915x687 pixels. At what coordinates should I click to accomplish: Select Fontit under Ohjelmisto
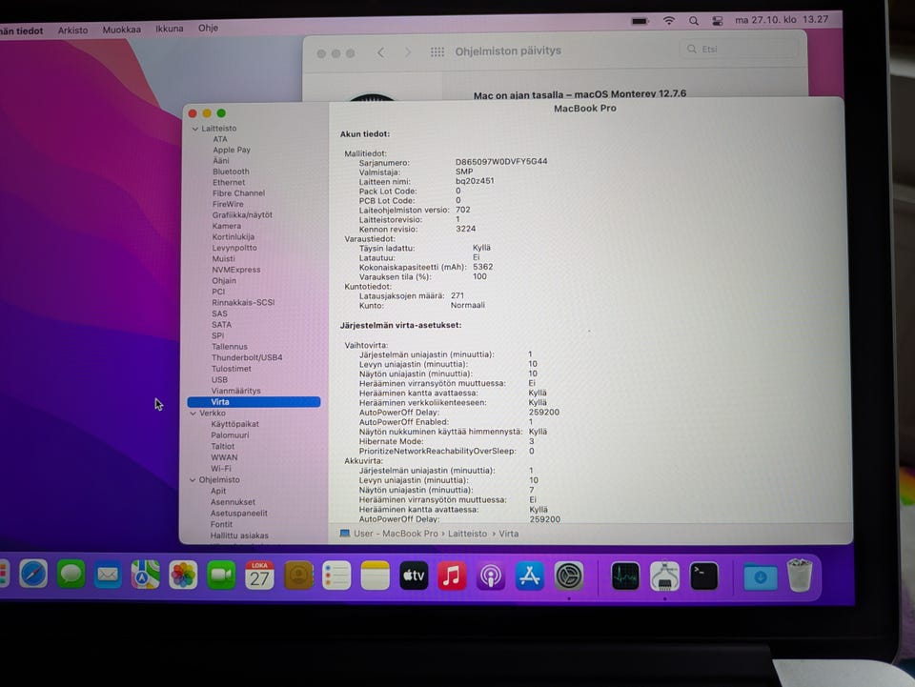[221, 525]
